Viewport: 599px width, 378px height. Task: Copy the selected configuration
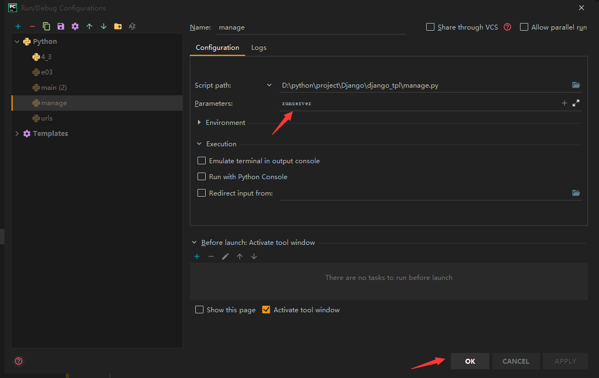point(46,26)
